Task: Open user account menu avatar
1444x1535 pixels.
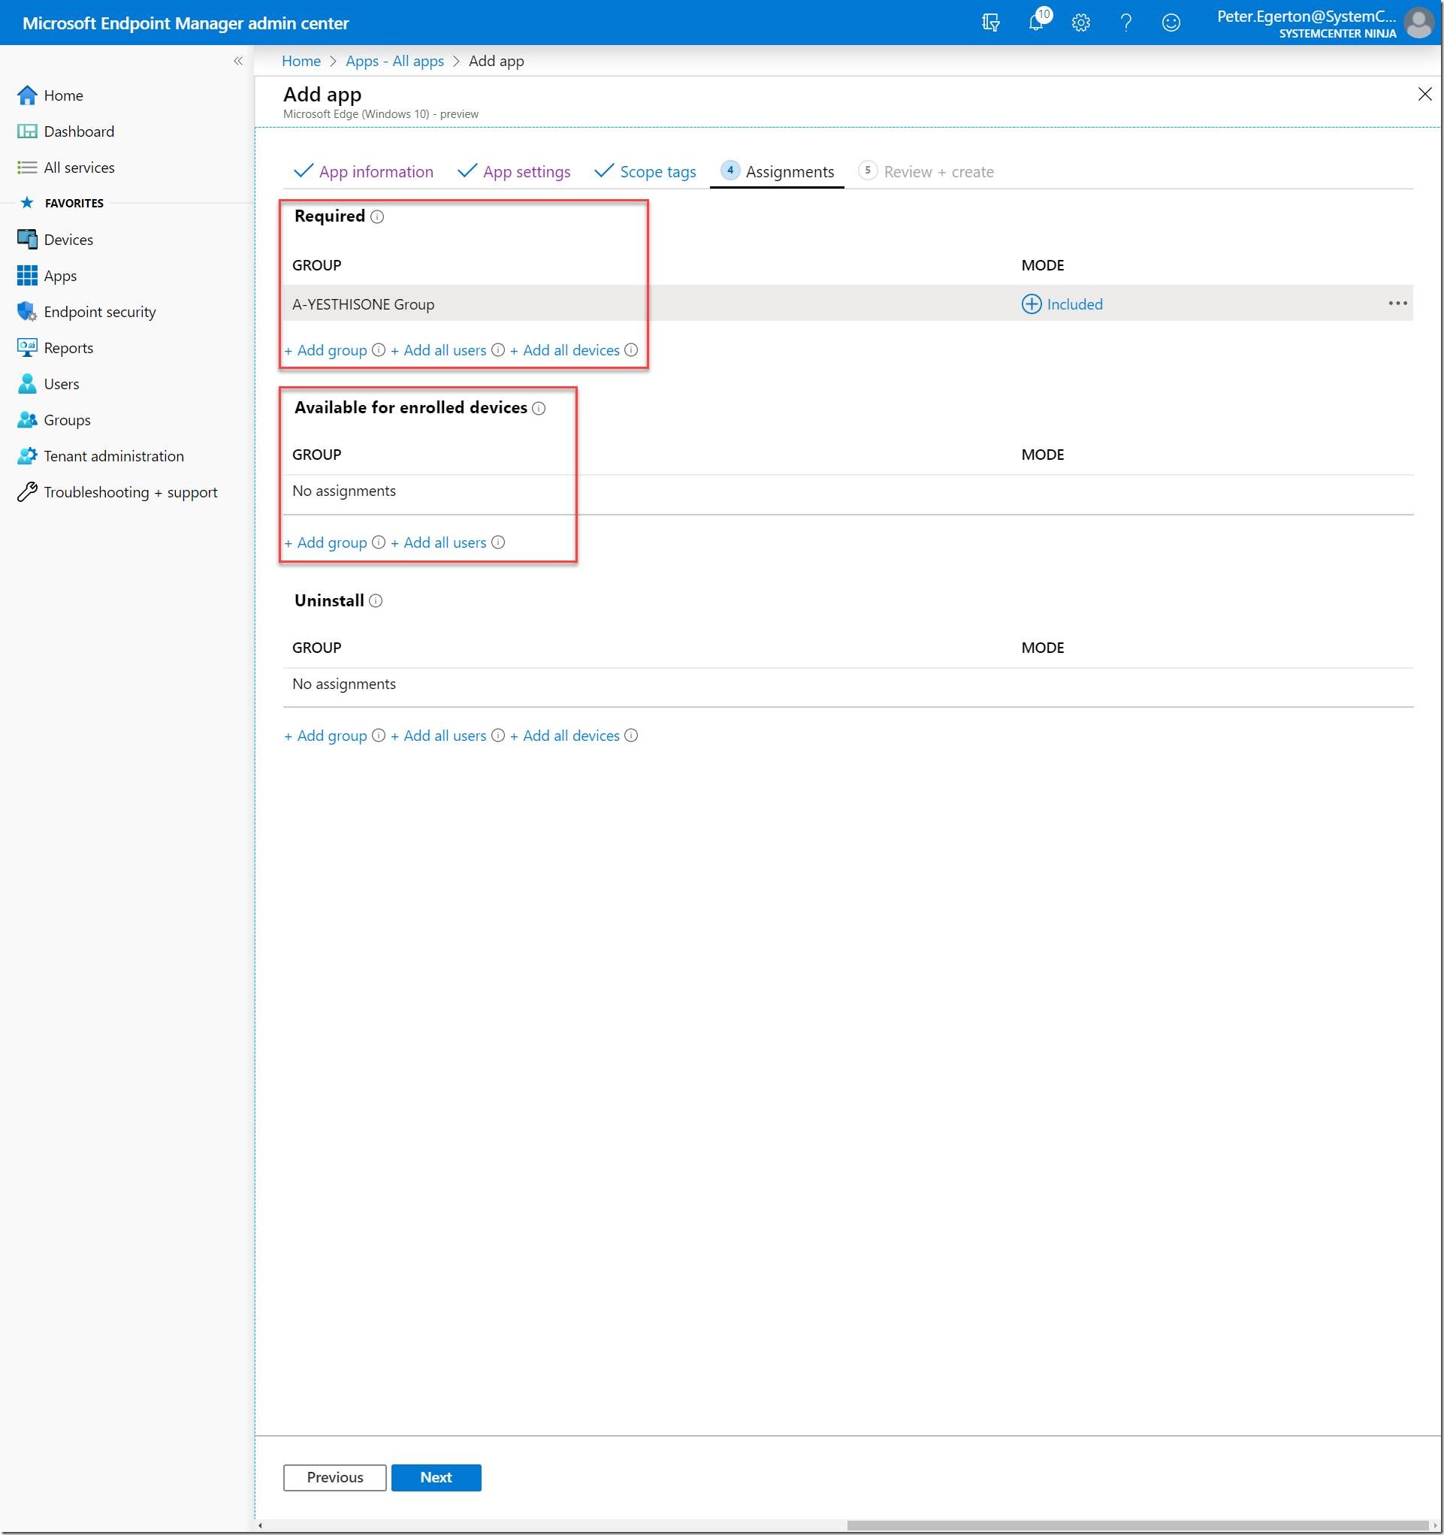Action: tap(1418, 23)
